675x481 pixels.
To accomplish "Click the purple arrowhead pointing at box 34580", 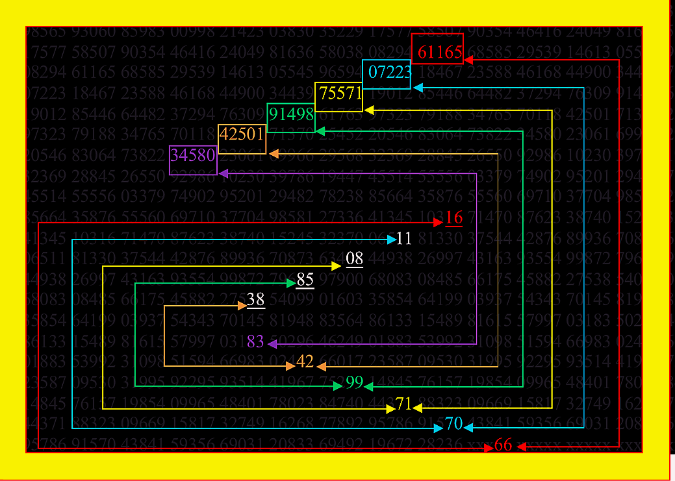I will 223,173.
